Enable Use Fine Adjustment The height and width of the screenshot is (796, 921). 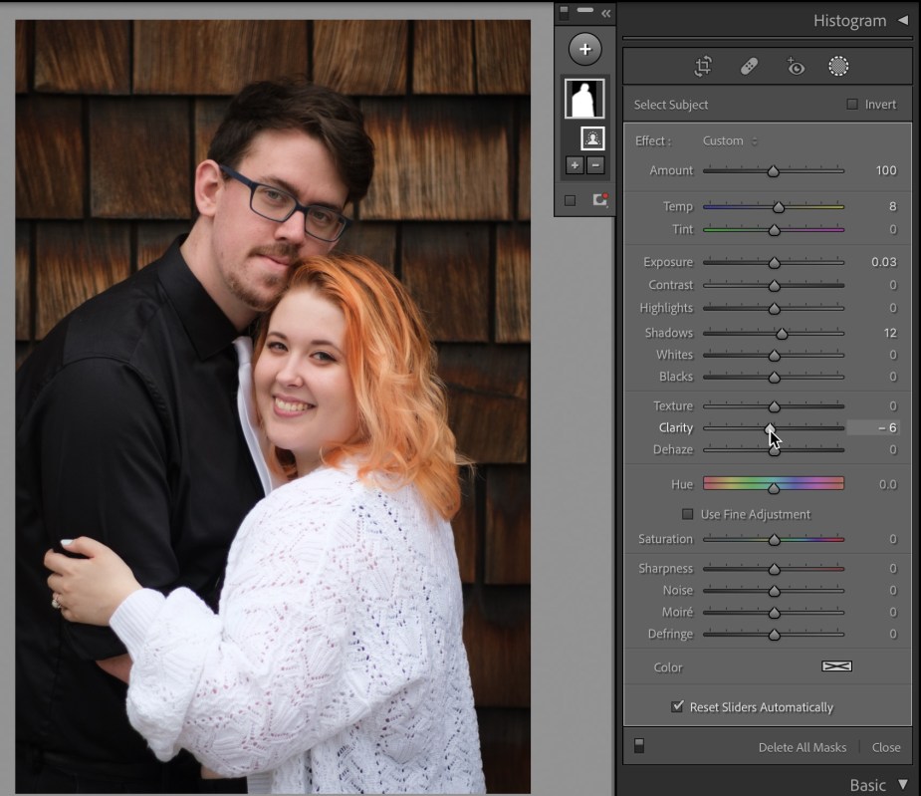click(686, 514)
